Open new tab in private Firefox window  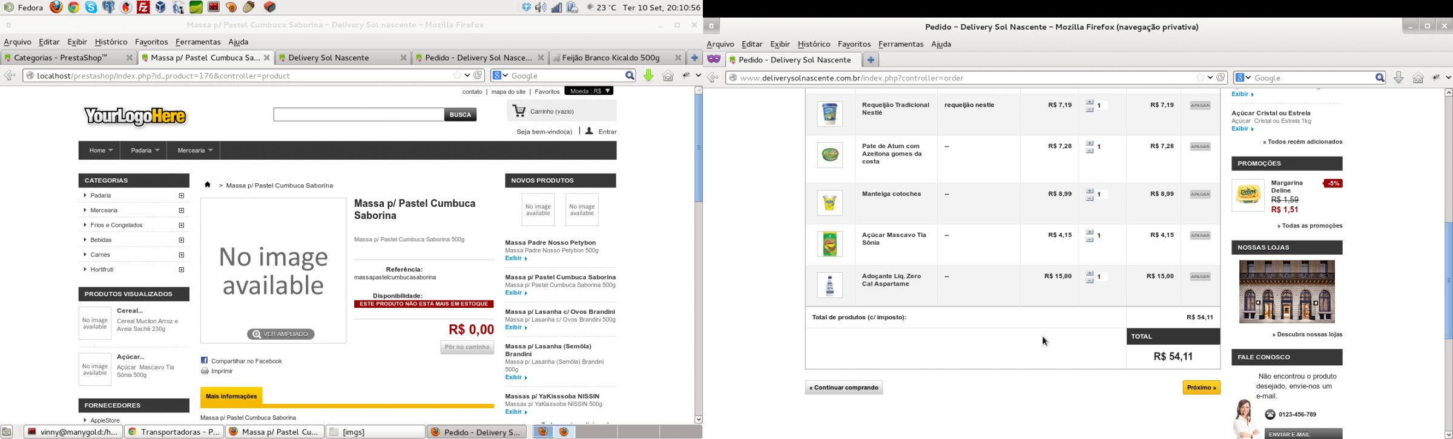click(871, 59)
